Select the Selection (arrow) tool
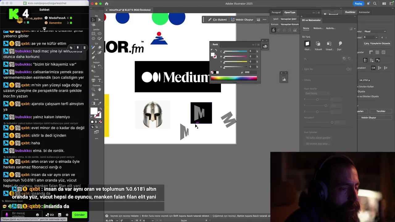 pyautogui.click(x=94, y=19)
